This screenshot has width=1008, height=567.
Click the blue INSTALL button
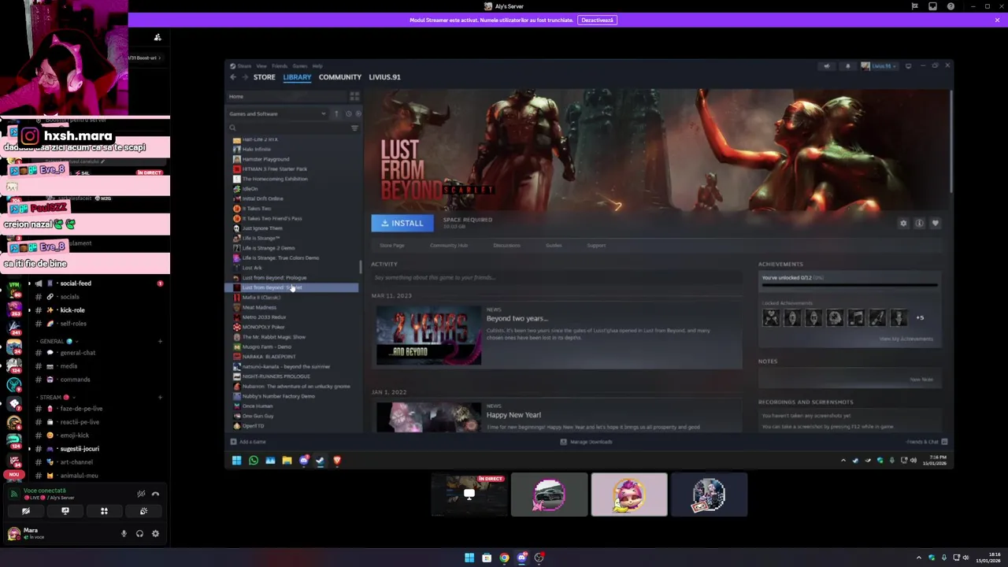pyautogui.click(x=402, y=223)
